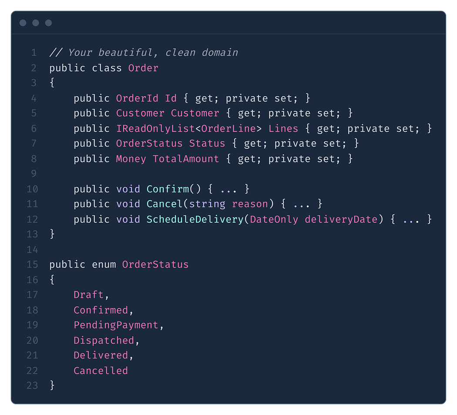Click the deliveryDate parameter
The width and height of the screenshot is (457, 415).
click(x=341, y=219)
